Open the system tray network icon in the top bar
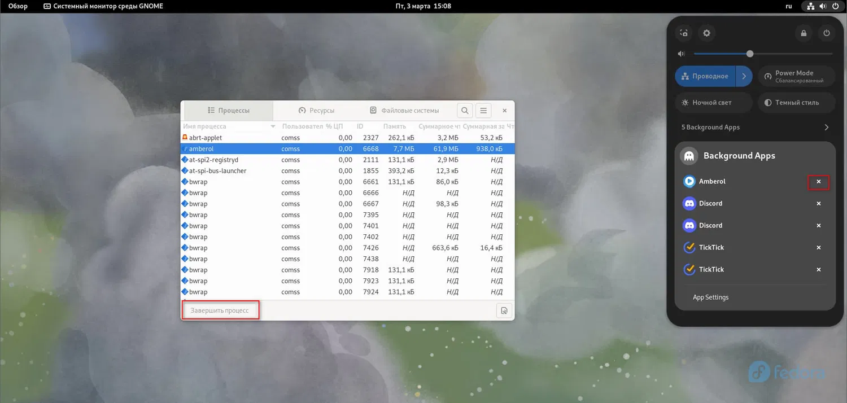The height and width of the screenshot is (403, 847). point(811,6)
